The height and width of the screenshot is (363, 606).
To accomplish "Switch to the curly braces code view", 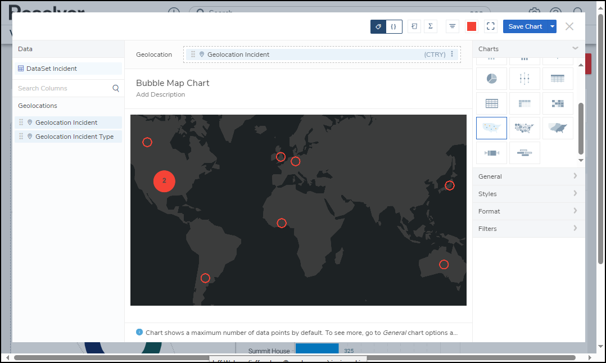I will [394, 26].
